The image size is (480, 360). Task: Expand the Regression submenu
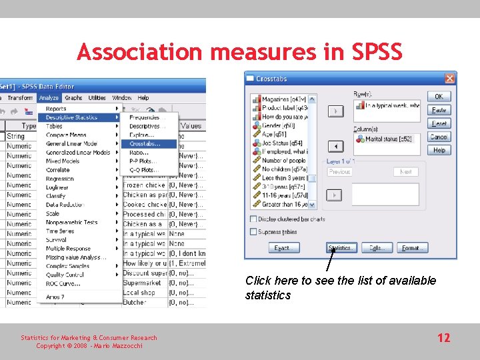(79, 179)
